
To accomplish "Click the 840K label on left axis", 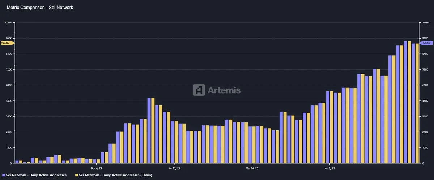I will tap(9, 54).
